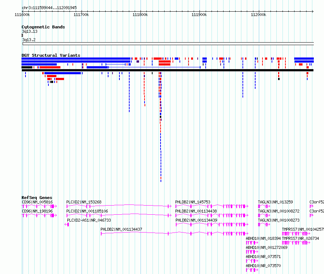Click the CD96 NM_198196 exon structure
This screenshot has height=274, width=324.
click(x=39, y=215)
